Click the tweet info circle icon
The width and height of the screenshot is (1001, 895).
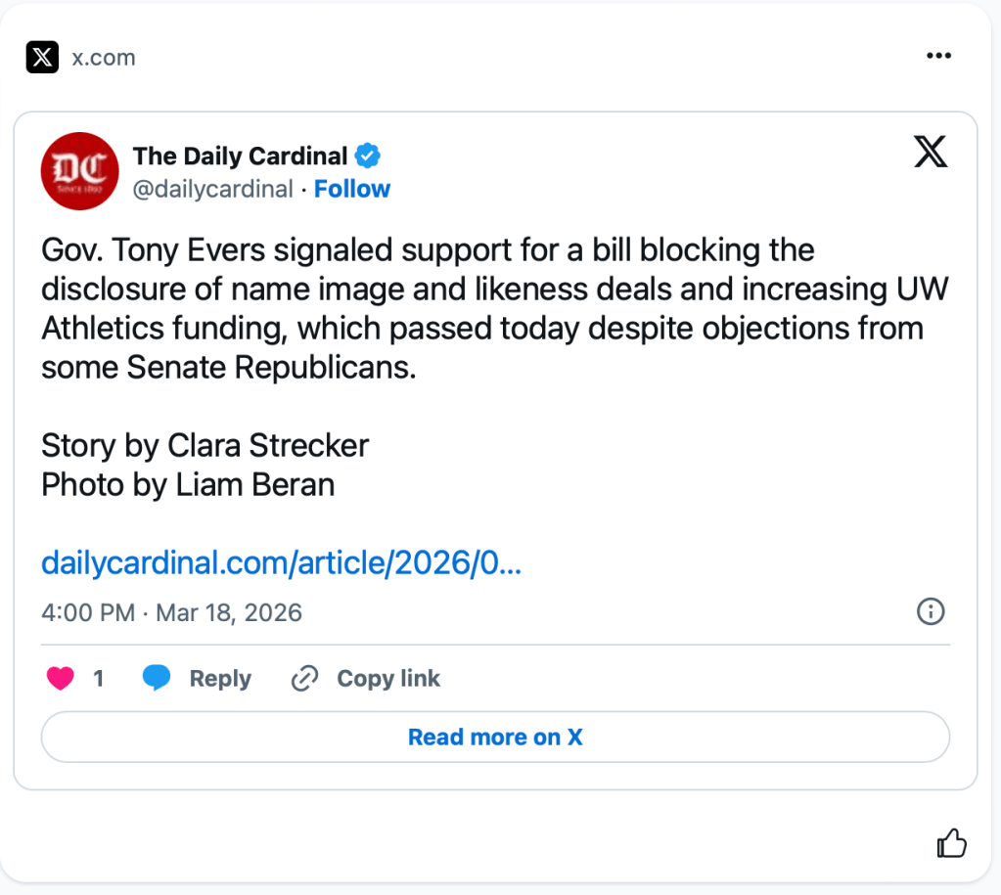tap(930, 612)
